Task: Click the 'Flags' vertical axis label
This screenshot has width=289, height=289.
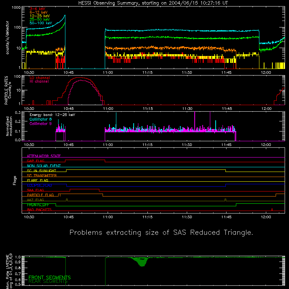Action: point(14,180)
